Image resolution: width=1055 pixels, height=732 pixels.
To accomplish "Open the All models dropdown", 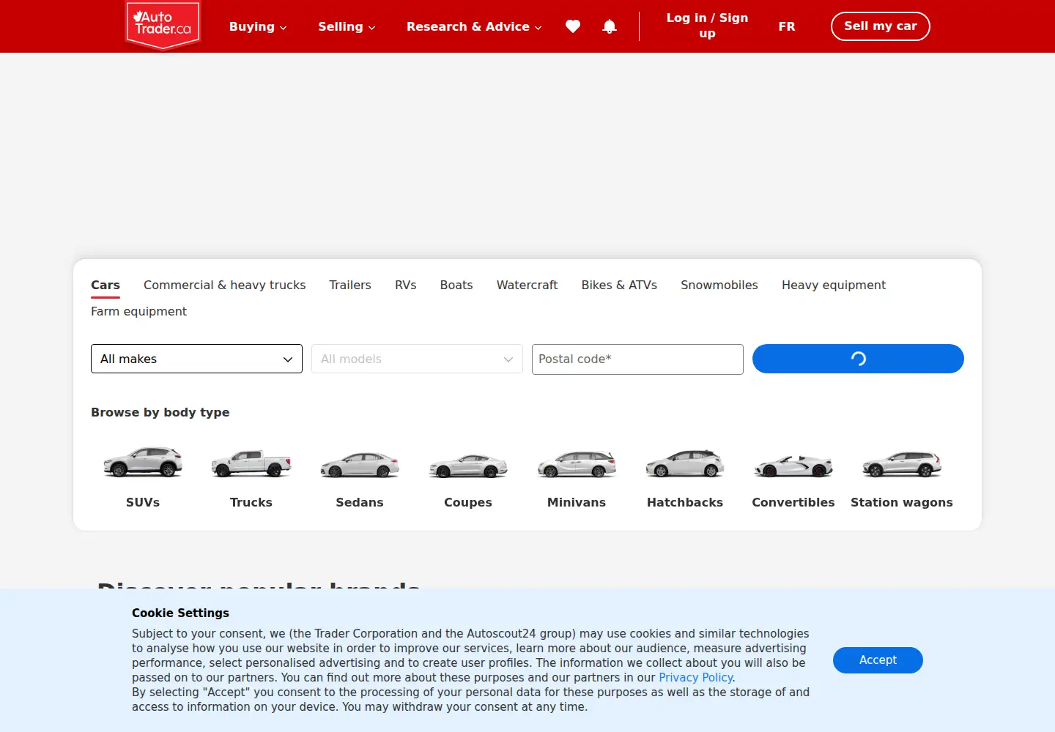I will coord(417,359).
